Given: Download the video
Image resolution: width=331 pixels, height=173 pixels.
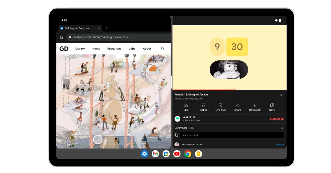Looking at the screenshot, I should click(x=255, y=107).
